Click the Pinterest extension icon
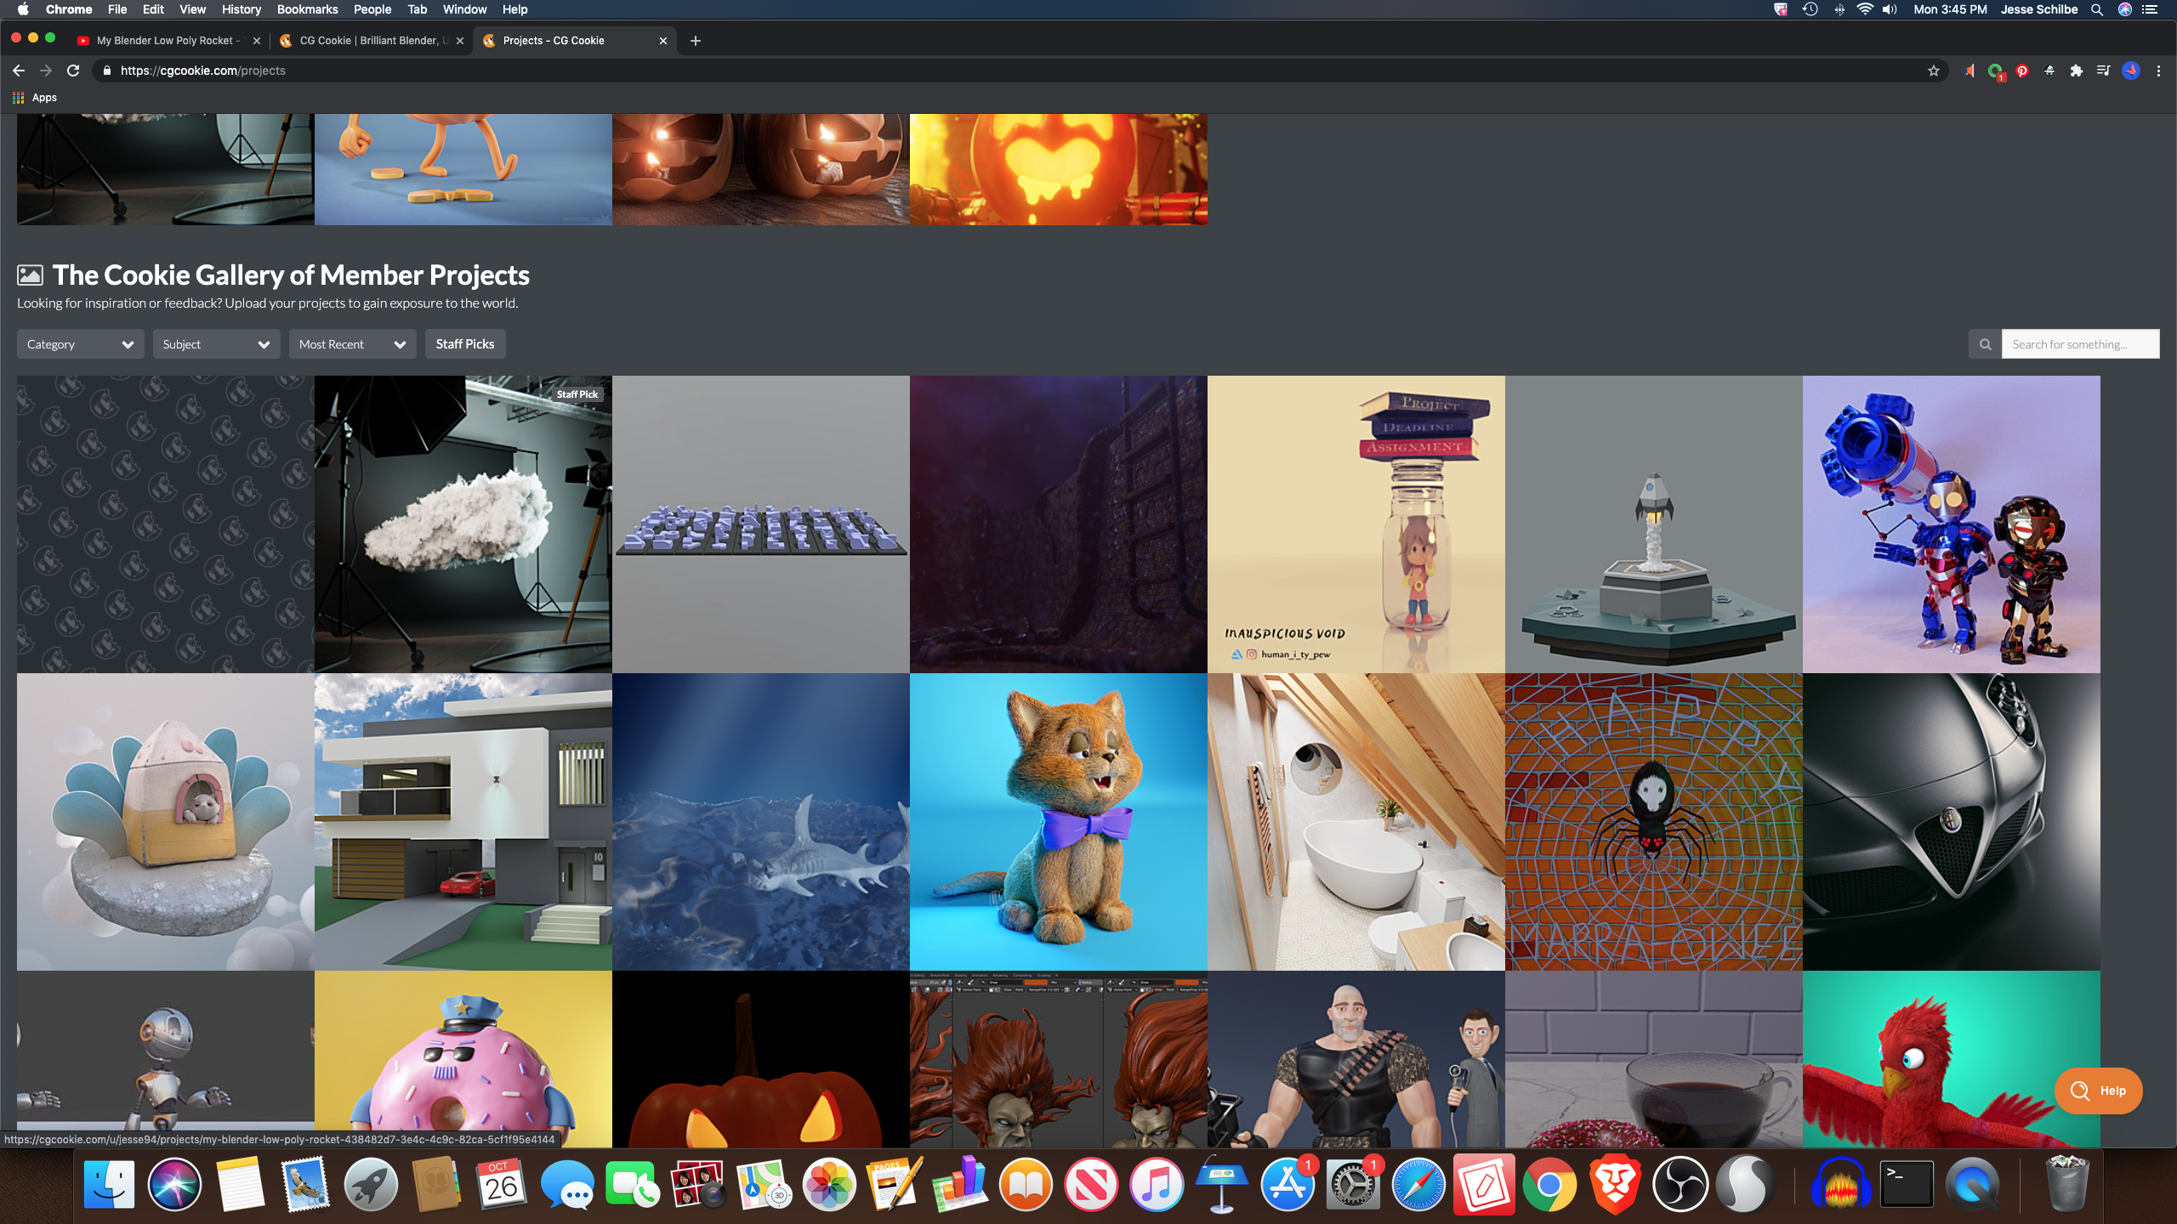 [x=2022, y=71]
